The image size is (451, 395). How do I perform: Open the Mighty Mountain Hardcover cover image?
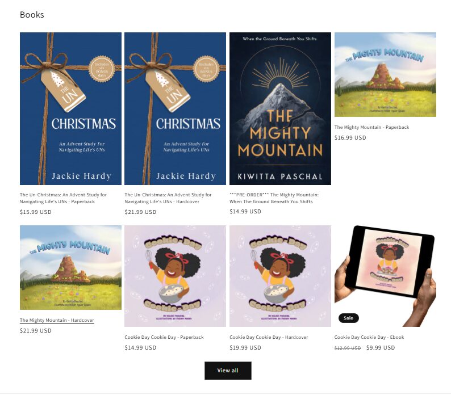pos(70,267)
